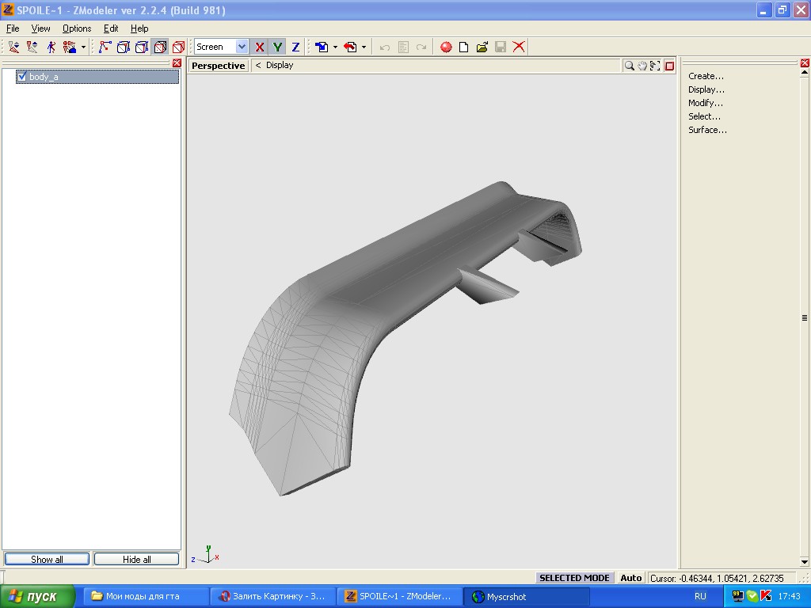Click the zoom magnifier in viewport
This screenshot has height=608, width=811.
(629, 66)
